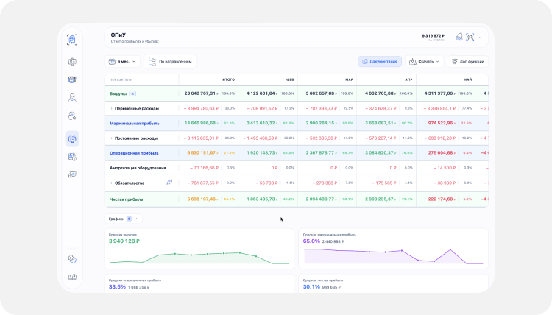The width and height of the screenshot is (552, 315).
Task: Click the ИТОГО column header
Action: coord(228,80)
